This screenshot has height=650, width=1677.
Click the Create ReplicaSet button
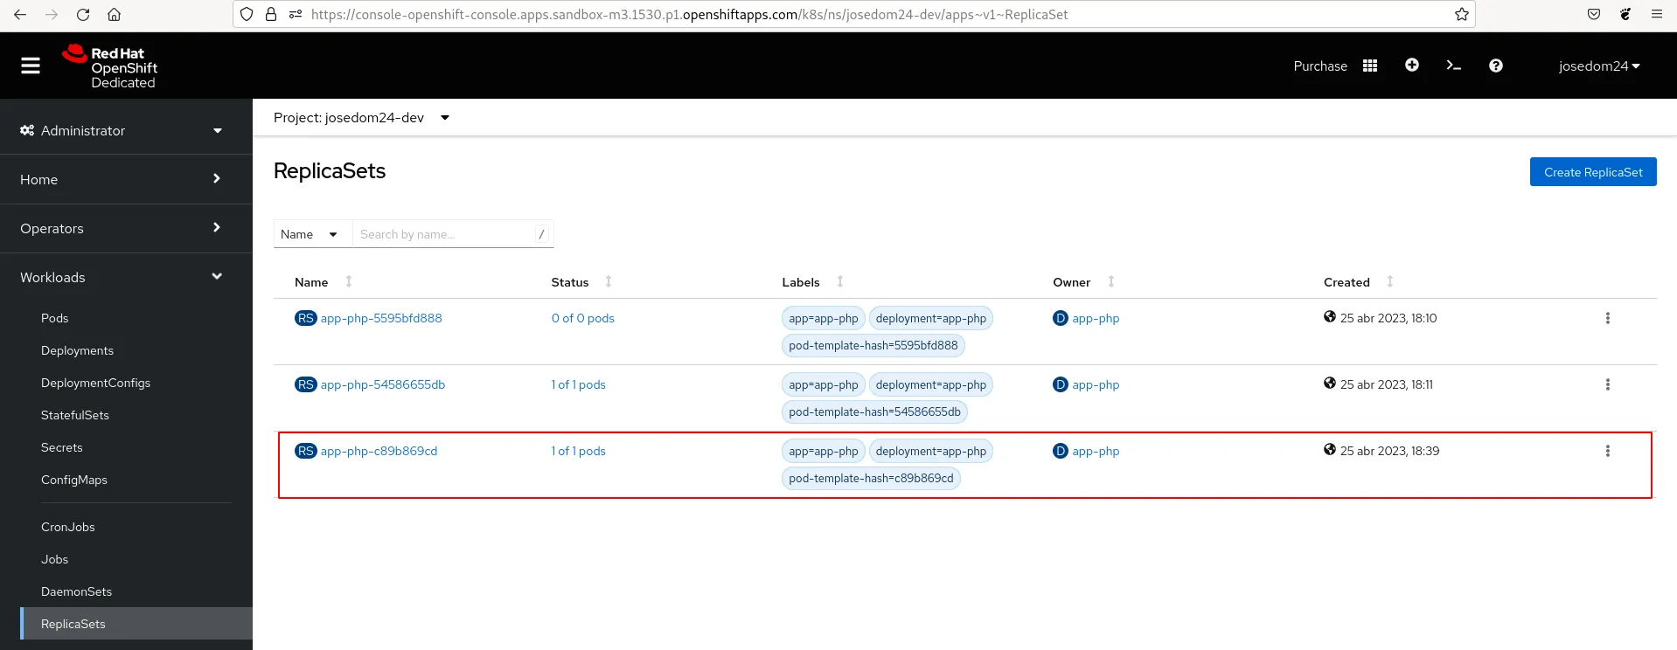1593,172
